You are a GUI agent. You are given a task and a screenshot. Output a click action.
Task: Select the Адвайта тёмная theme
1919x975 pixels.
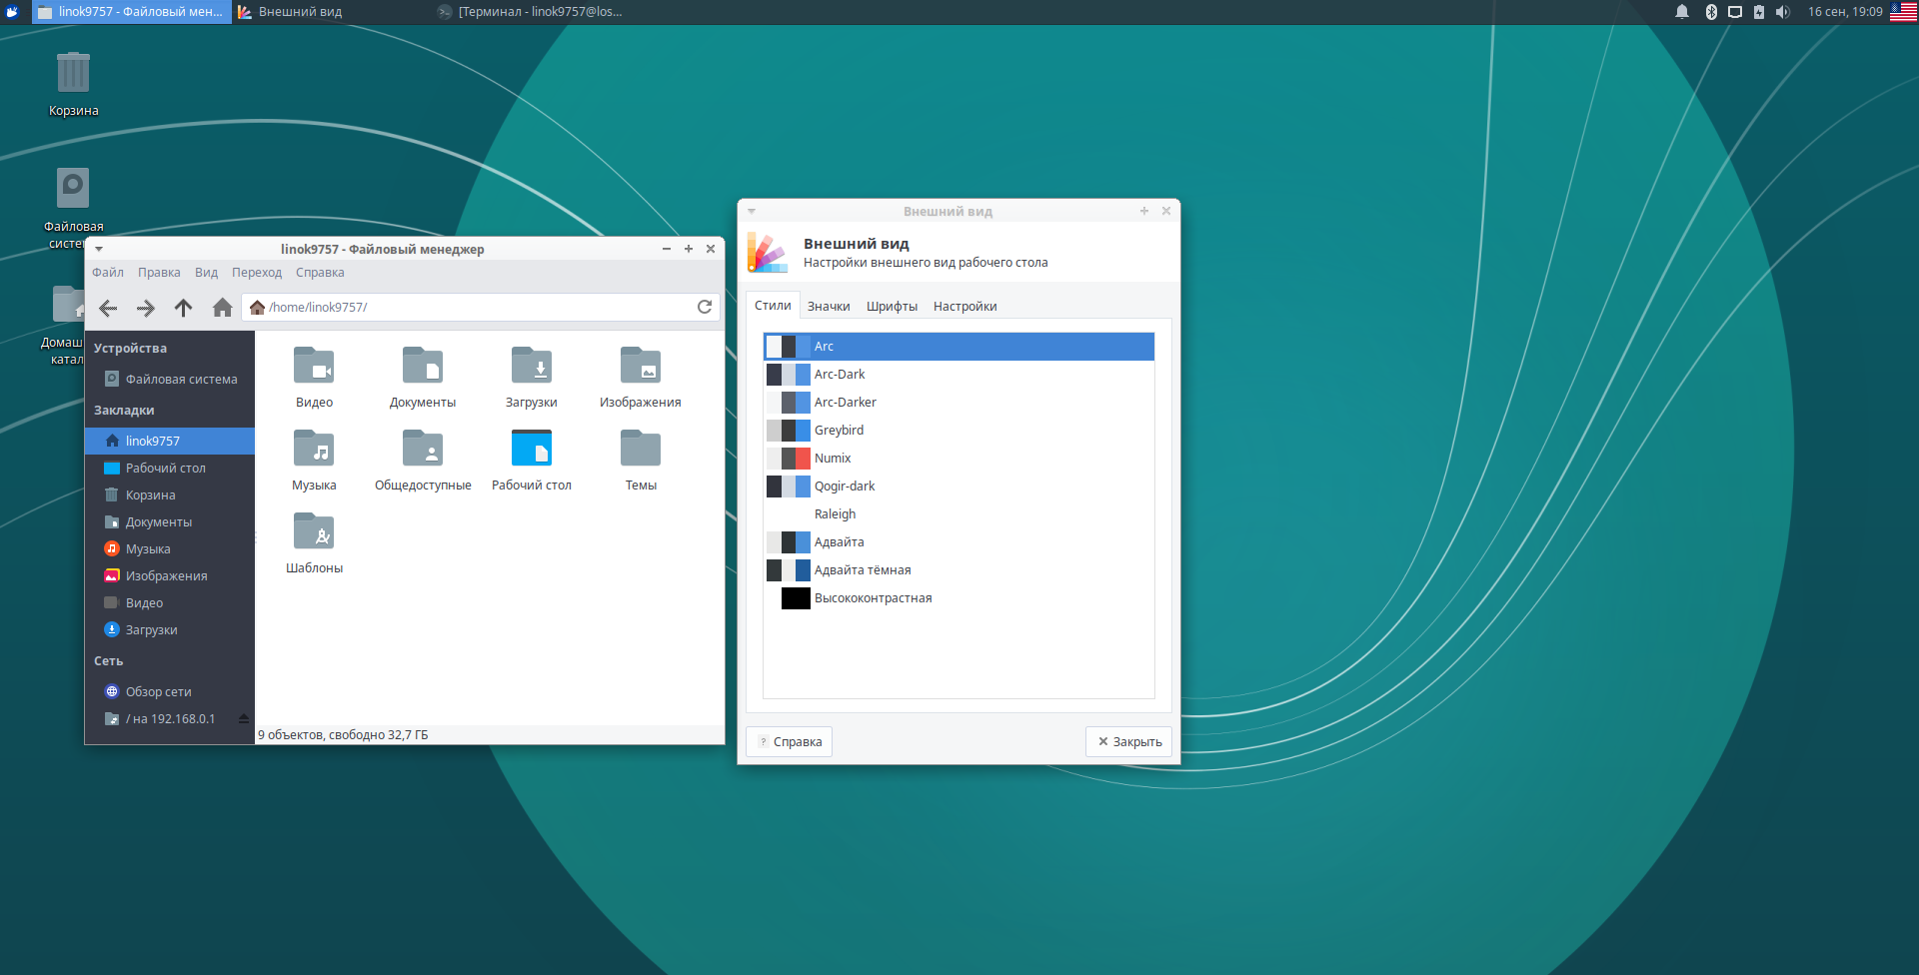point(959,570)
